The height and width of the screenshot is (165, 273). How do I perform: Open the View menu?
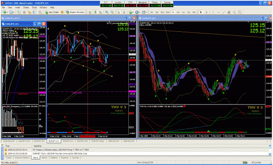(10, 8)
